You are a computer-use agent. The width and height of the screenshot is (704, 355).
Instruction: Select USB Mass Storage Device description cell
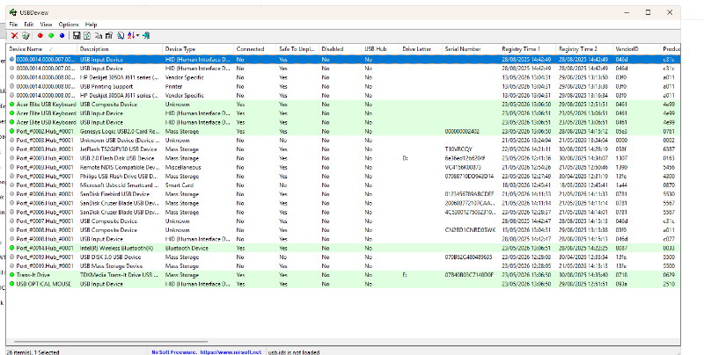pyautogui.click(x=112, y=265)
